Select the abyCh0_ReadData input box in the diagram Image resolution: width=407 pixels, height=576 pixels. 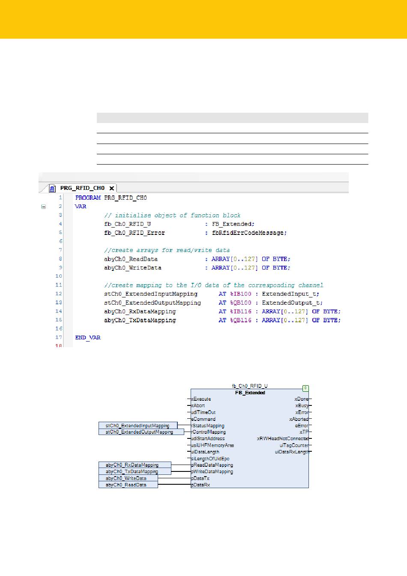[x=128, y=485]
